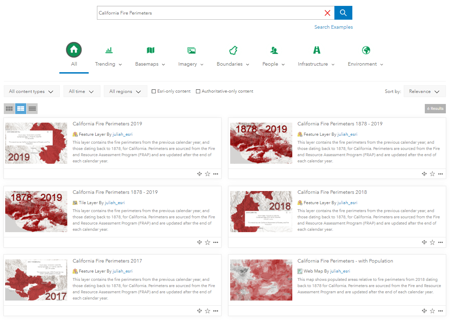Favorite the 1878 - 2019 Tile Layer

pyautogui.click(x=207, y=242)
